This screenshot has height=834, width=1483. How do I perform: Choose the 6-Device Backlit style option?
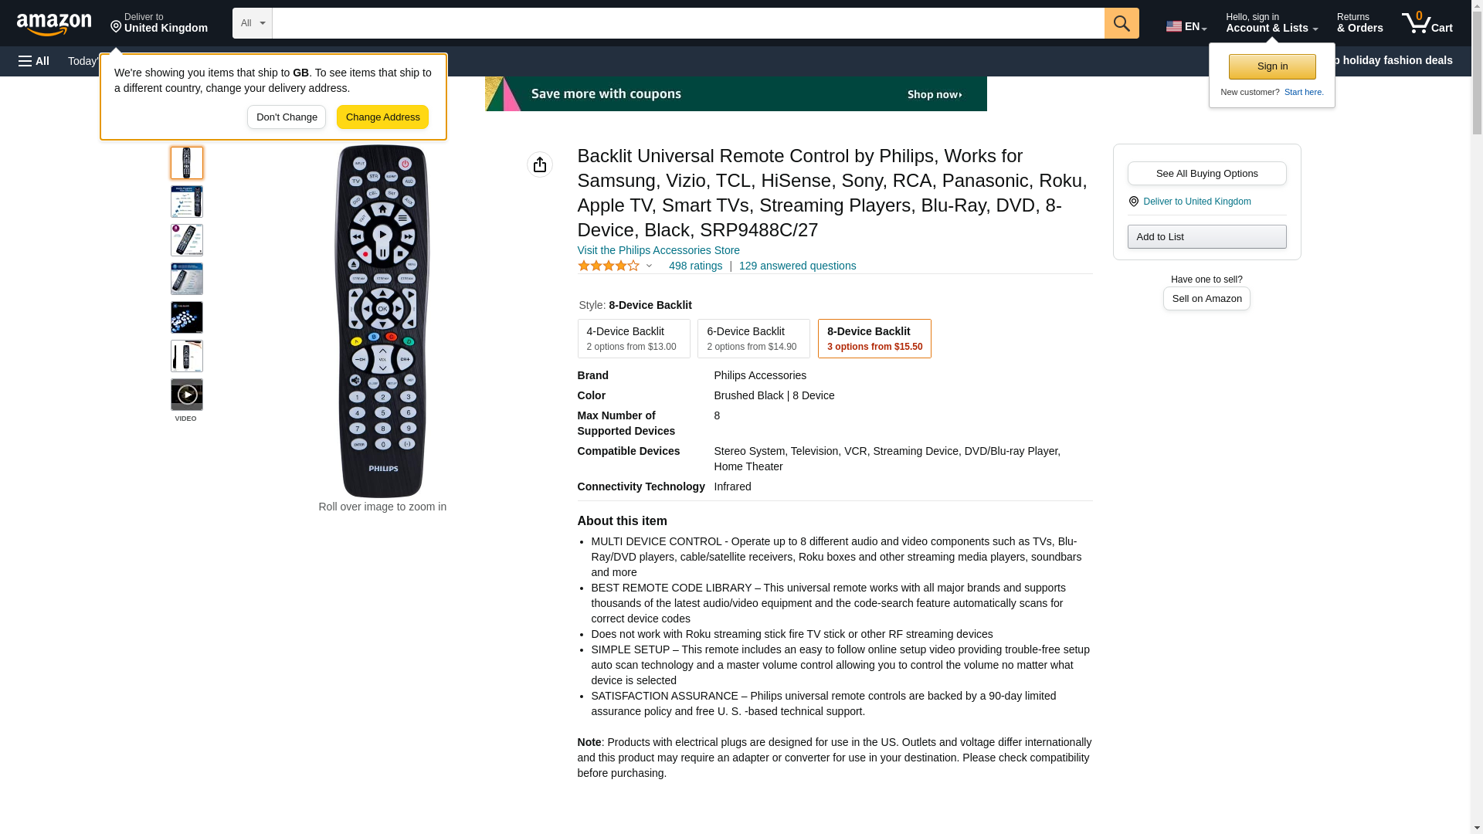pyautogui.click(x=754, y=338)
